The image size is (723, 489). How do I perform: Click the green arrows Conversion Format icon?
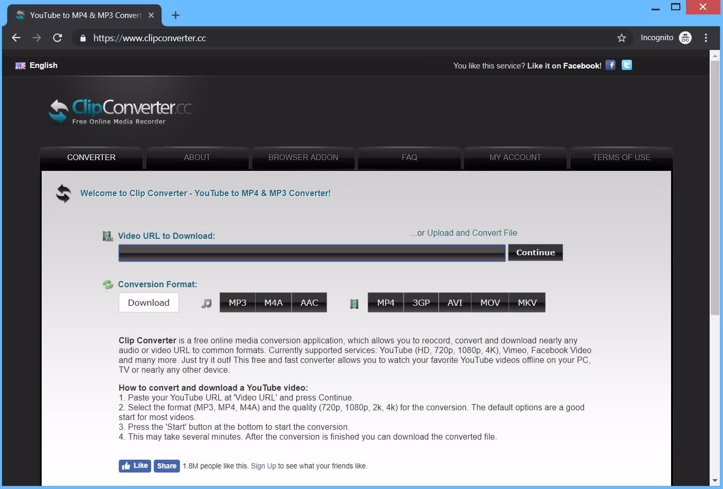(107, 285)
